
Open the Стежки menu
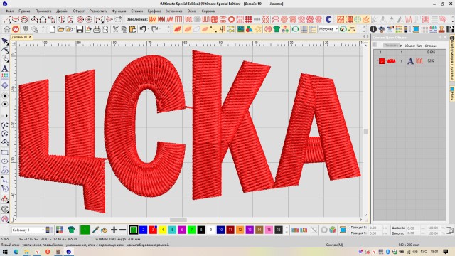click(x=136, y=11)
